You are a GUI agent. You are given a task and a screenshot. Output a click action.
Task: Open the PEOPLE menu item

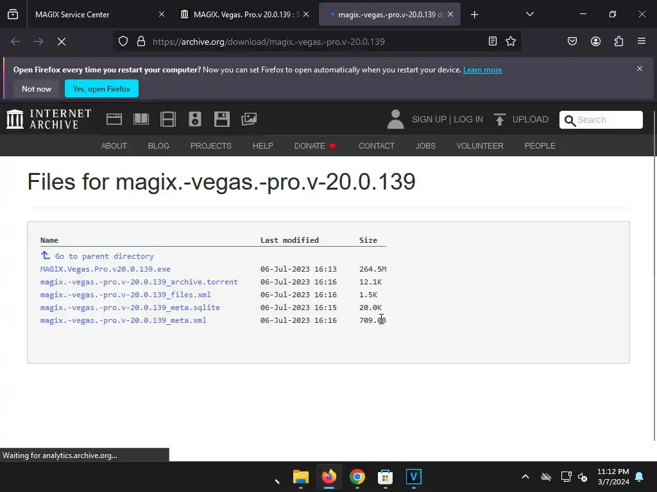click(540, 146)
